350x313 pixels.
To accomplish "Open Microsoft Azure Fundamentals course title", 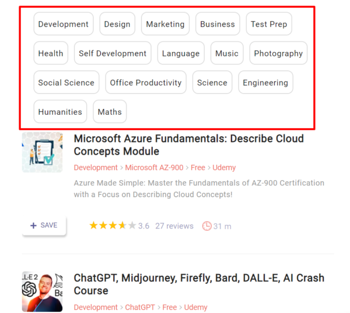I will [x=188, y=145].
